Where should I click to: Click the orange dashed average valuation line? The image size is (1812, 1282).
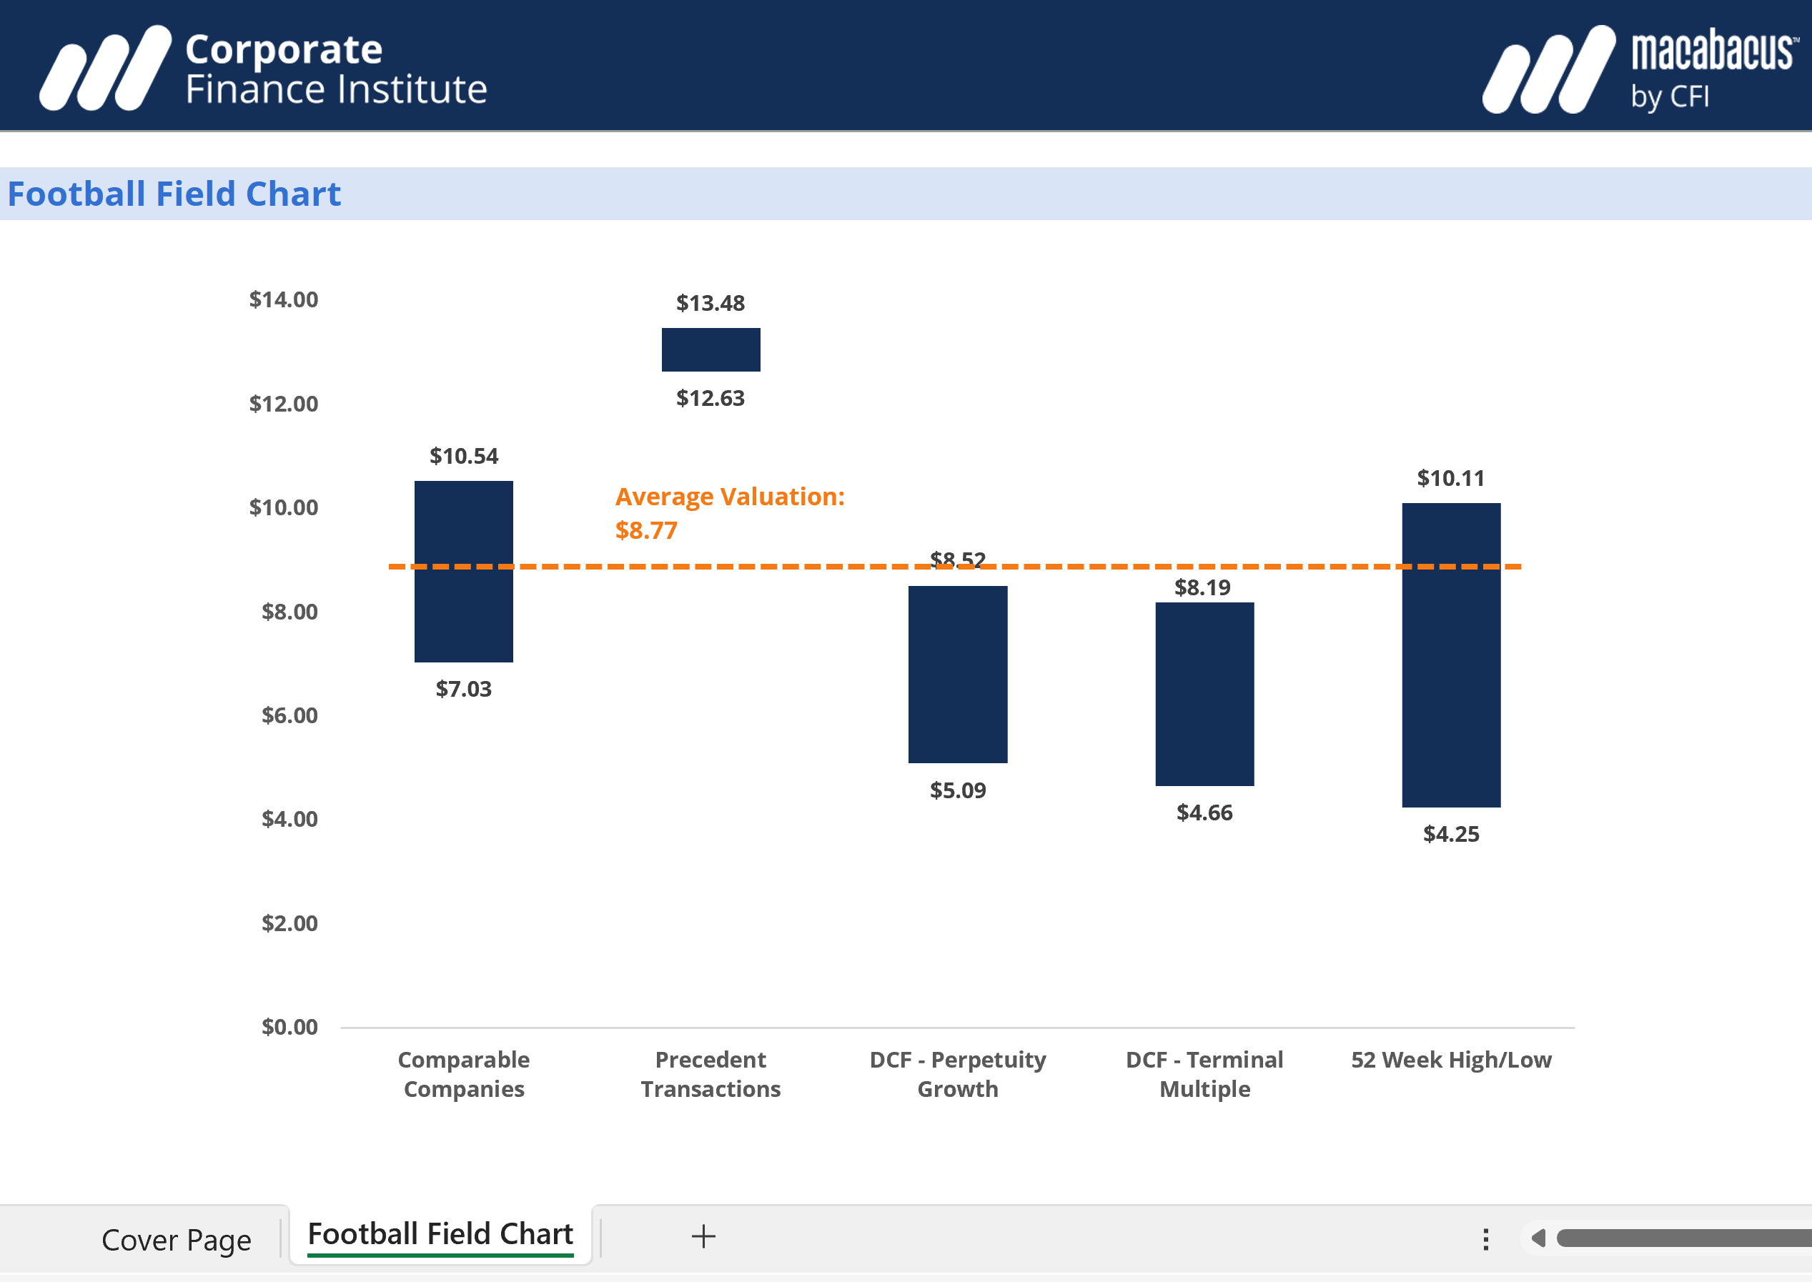click(x=1105, y=567)
